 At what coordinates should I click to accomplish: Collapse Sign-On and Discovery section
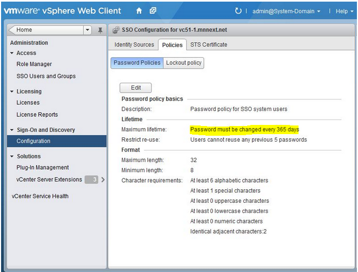tap(12, 130)
